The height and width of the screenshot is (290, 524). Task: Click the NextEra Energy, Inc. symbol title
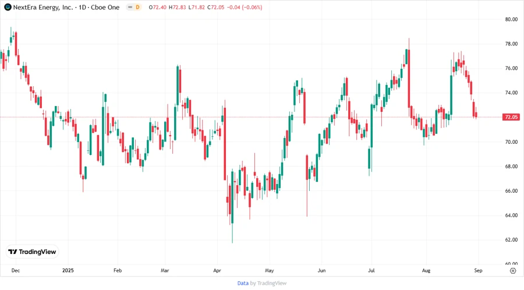coord(43,7)
